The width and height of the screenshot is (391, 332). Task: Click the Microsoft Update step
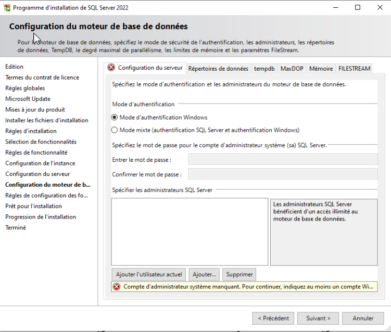[28, 99]
